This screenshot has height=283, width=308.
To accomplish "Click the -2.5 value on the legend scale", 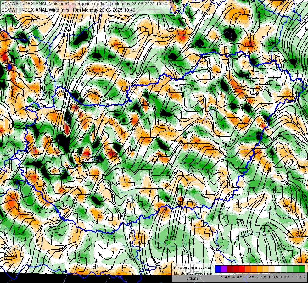I will tap(251, 277).
